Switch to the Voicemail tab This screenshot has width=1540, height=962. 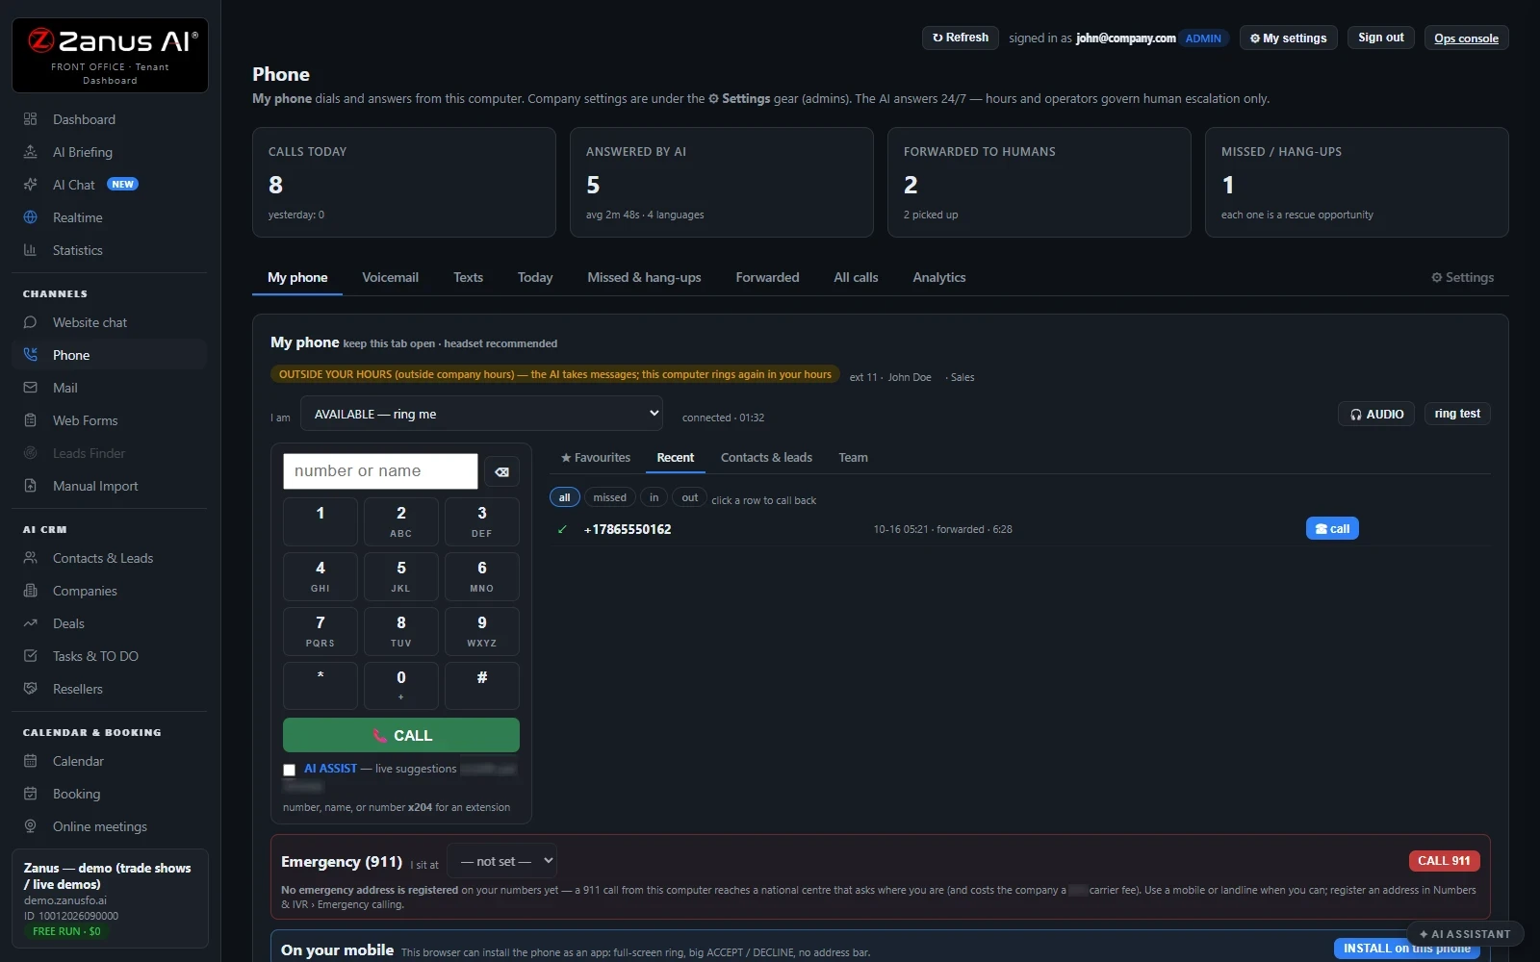coord(390,277)
